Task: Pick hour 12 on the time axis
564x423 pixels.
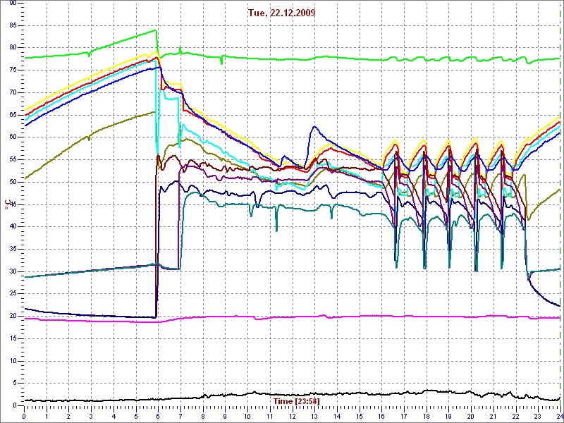Action: pos(292,416)
